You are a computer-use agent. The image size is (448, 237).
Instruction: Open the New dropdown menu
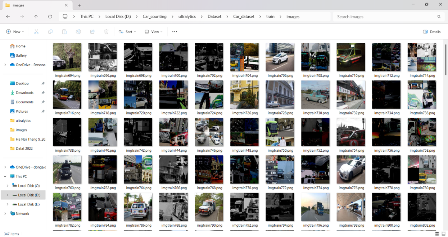[15, 32]
